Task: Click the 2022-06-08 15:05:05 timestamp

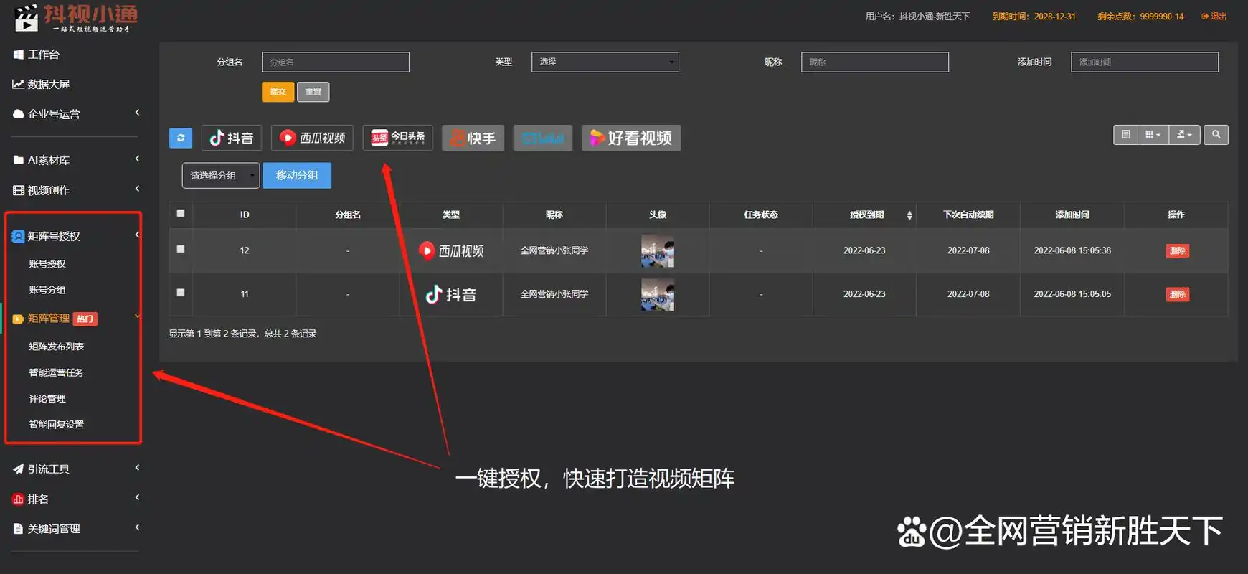Action: [x=1072, y=294]
